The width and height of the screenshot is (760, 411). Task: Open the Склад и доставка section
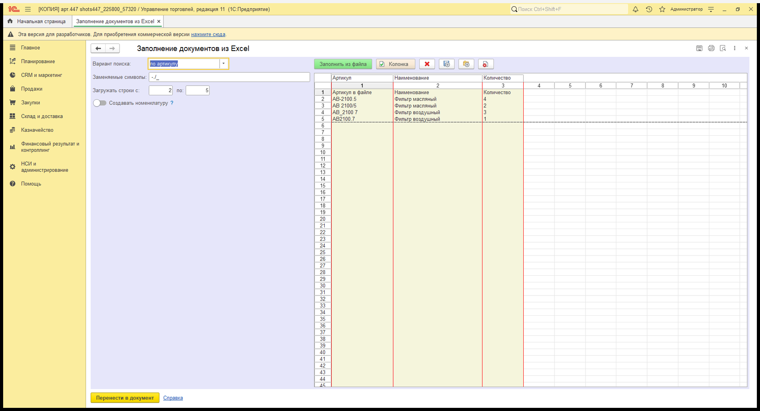(42, 116)
